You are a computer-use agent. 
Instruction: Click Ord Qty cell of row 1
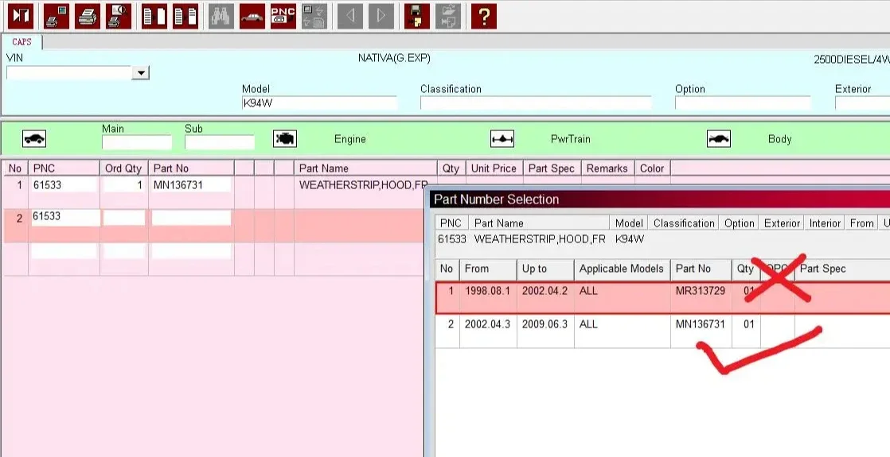click(x=123, y=185)
